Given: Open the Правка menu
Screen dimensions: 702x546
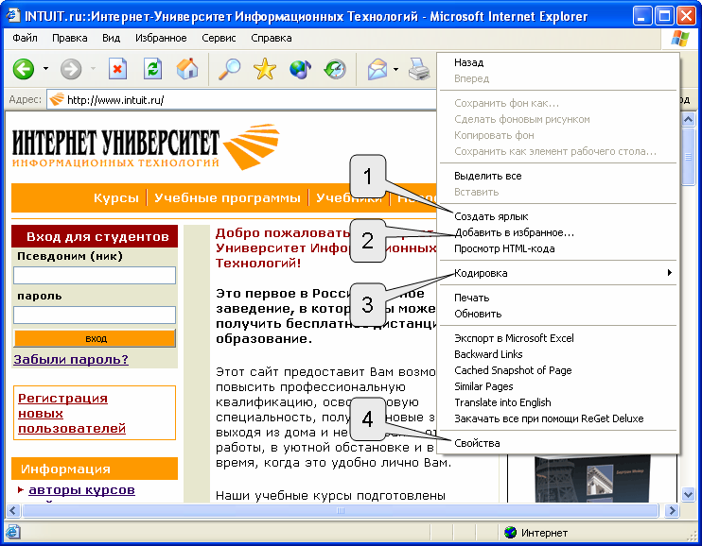Looking at the screenshot, I should click(x=70, y=38).
